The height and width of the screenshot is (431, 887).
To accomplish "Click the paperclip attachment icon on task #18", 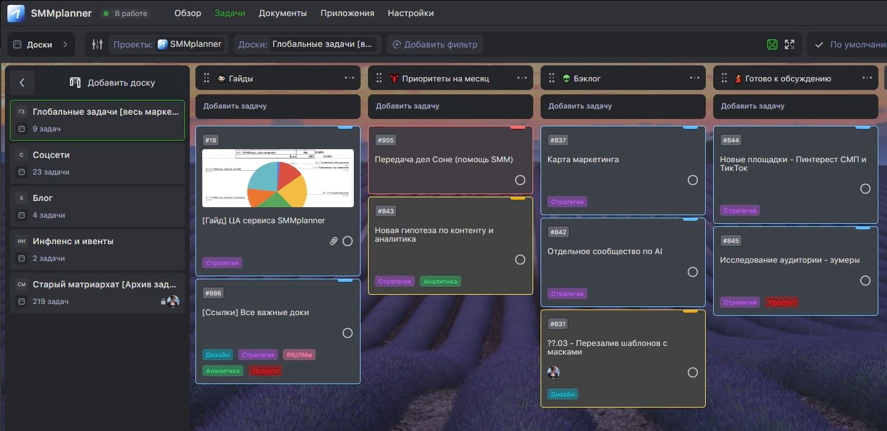I will tap(333, 241).
